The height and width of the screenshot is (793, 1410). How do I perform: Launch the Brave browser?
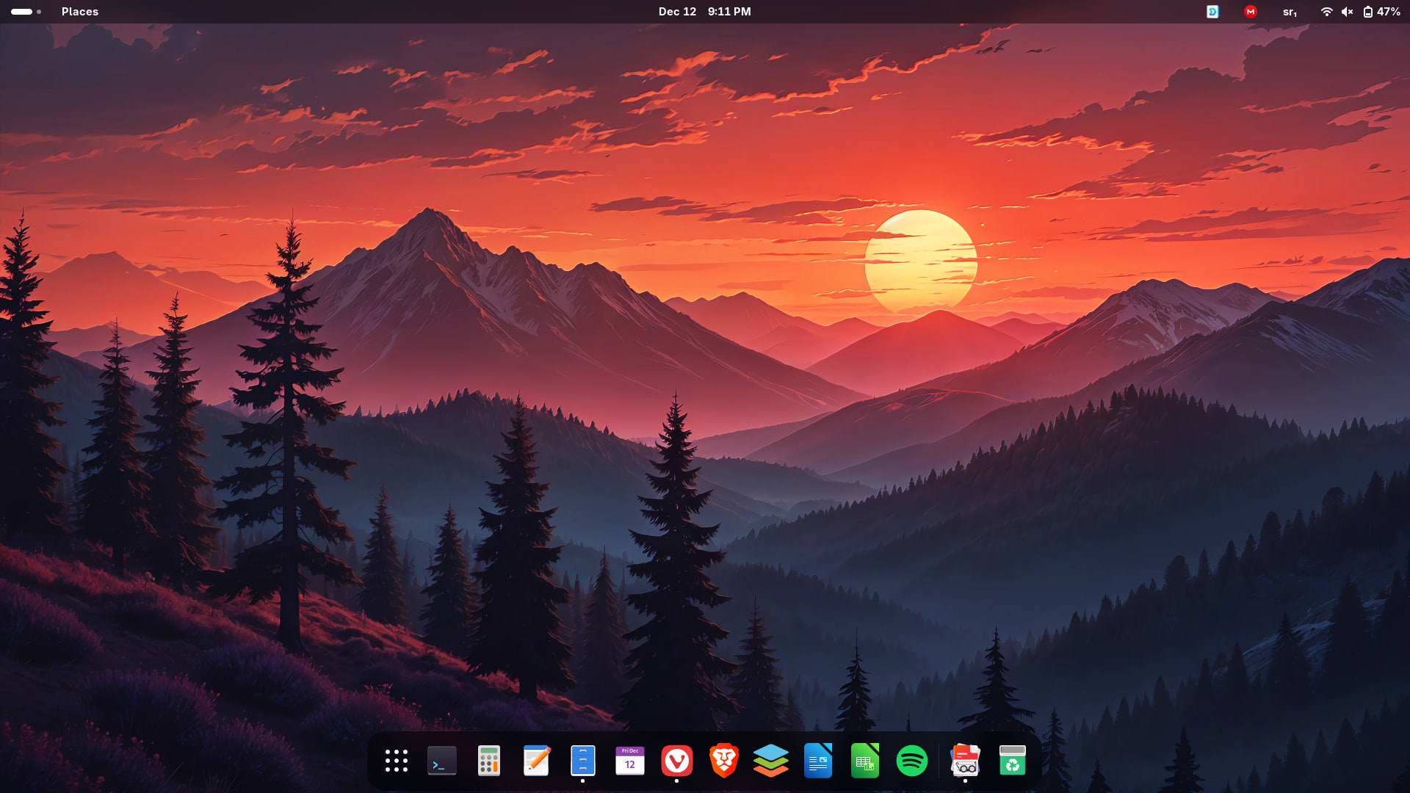pyautogui.click(x=724, y=761)
